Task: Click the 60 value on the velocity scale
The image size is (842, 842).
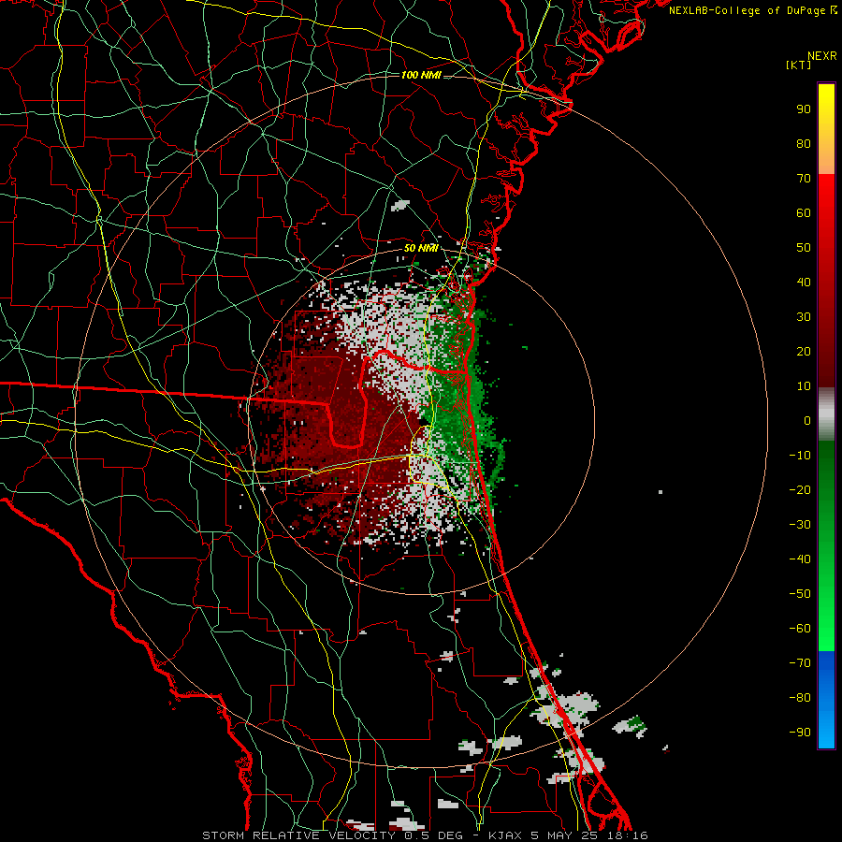Action: [804, 212]
